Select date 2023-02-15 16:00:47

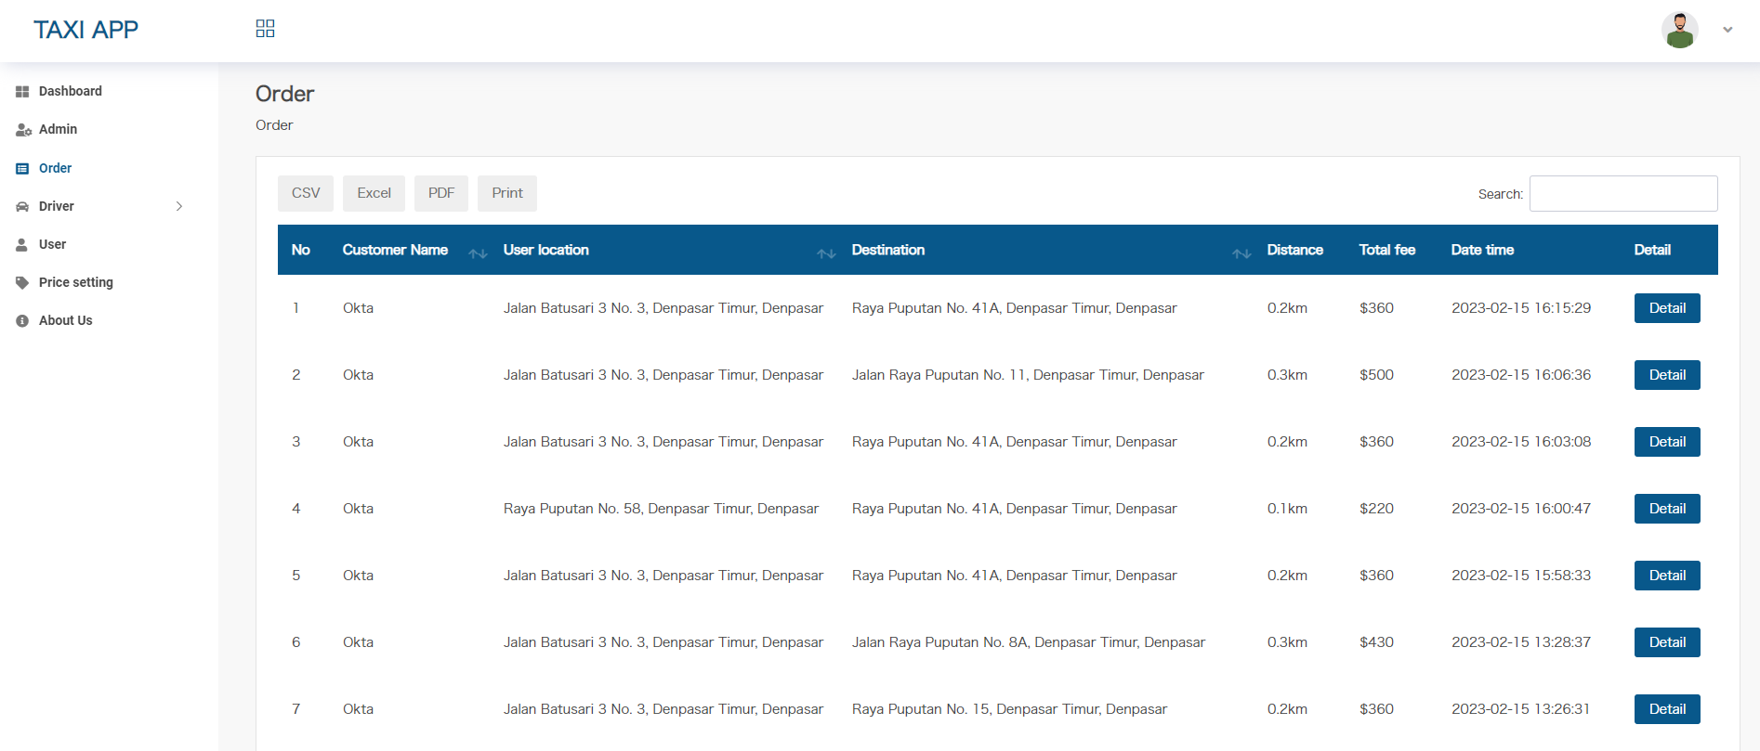(1521, 509)
